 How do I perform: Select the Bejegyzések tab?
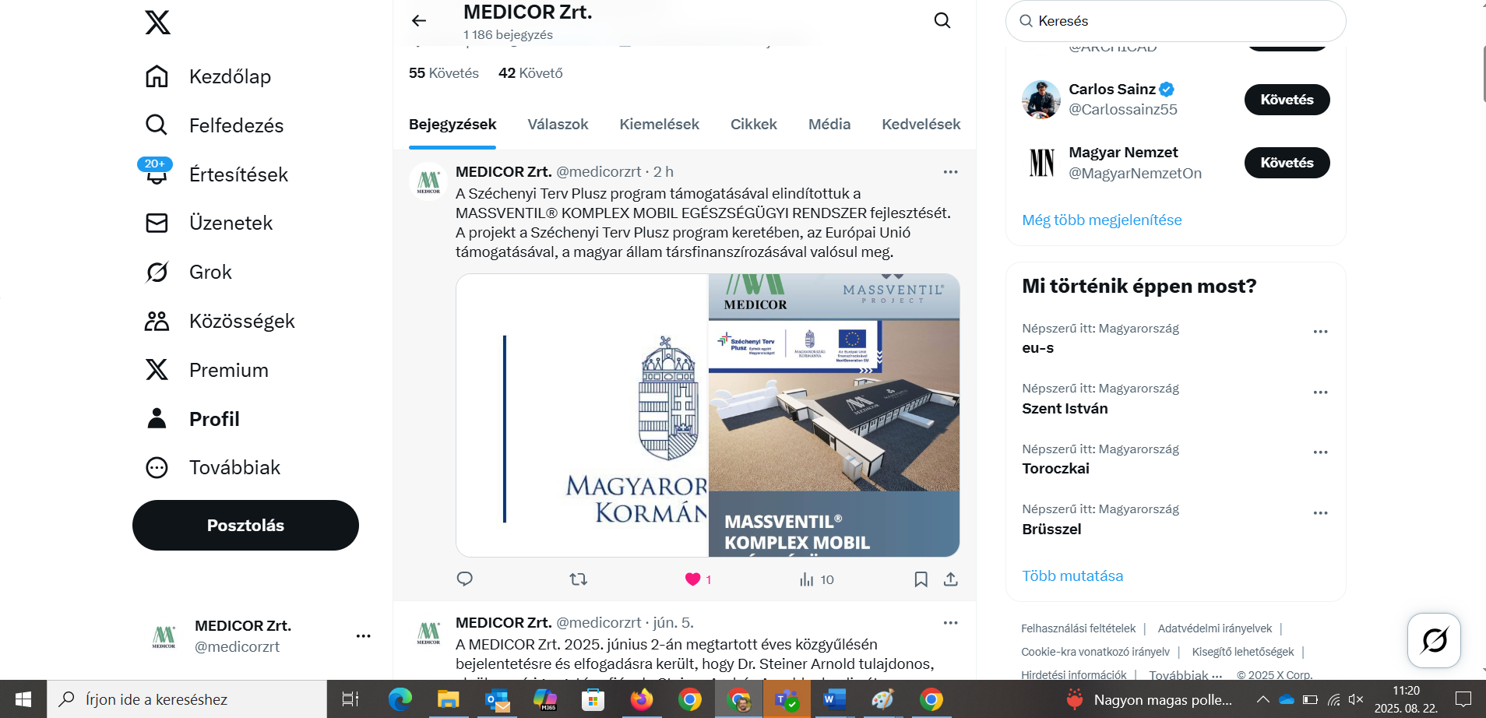click(452, 125)
